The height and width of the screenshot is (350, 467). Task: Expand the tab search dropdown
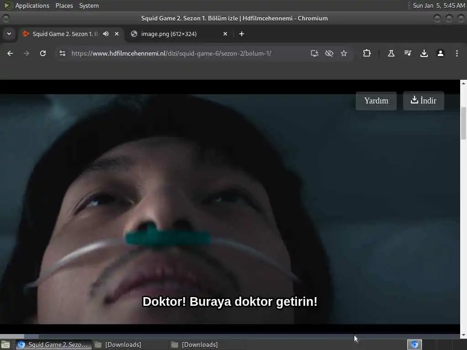tap(9, 34)
